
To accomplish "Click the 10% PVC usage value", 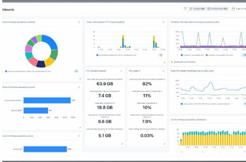I will click(147, 107).
